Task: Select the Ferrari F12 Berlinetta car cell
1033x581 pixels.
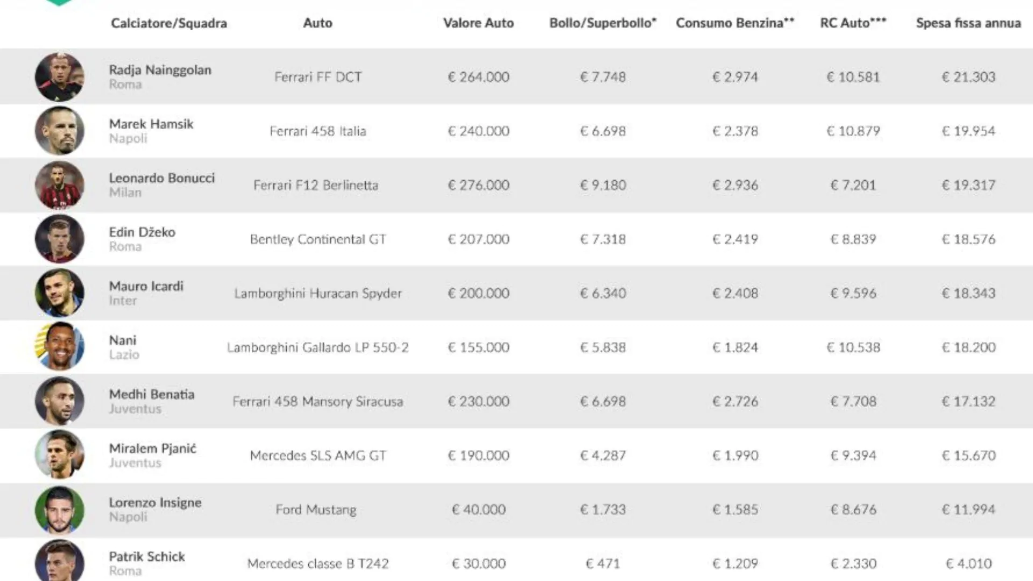Action: click(x=316, y=186)
